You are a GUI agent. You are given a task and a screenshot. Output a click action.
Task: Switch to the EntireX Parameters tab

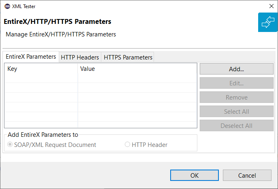31,57
